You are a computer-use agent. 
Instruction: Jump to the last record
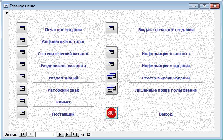(68, 134)
